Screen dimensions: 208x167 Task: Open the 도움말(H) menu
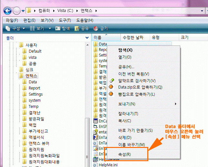(x=85, y=20)
